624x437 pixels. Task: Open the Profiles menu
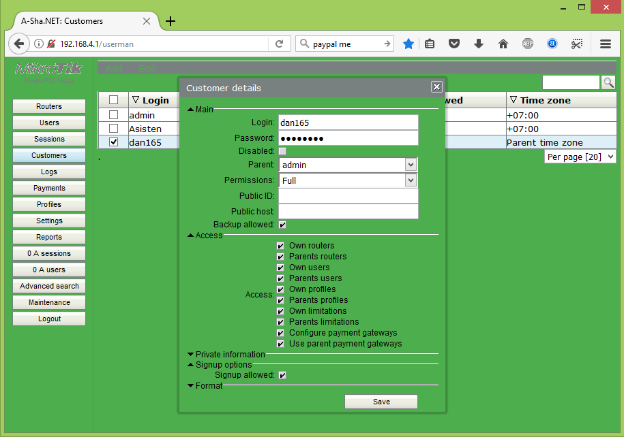coord(49,204)
